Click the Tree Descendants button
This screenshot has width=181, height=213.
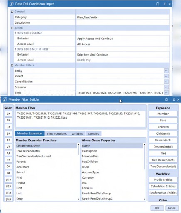coord(163,160)
